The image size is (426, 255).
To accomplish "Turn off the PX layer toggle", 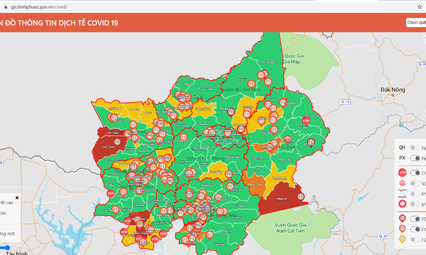I will click(x=415, y=158).
